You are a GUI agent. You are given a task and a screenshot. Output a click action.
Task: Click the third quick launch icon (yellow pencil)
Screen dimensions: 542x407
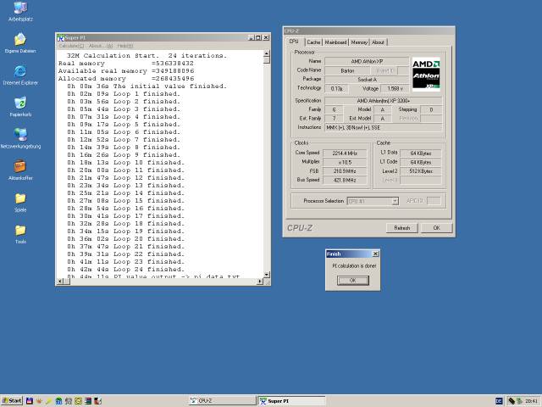point(49,401)
